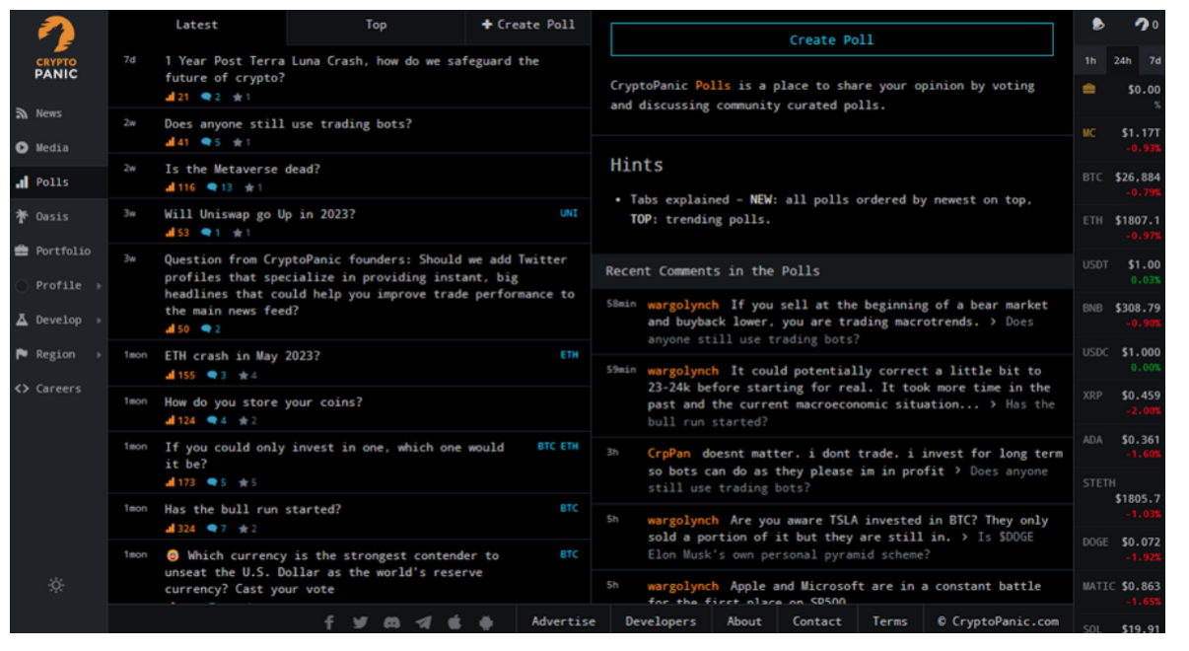Switch price change to 1h

(1090, 60)
